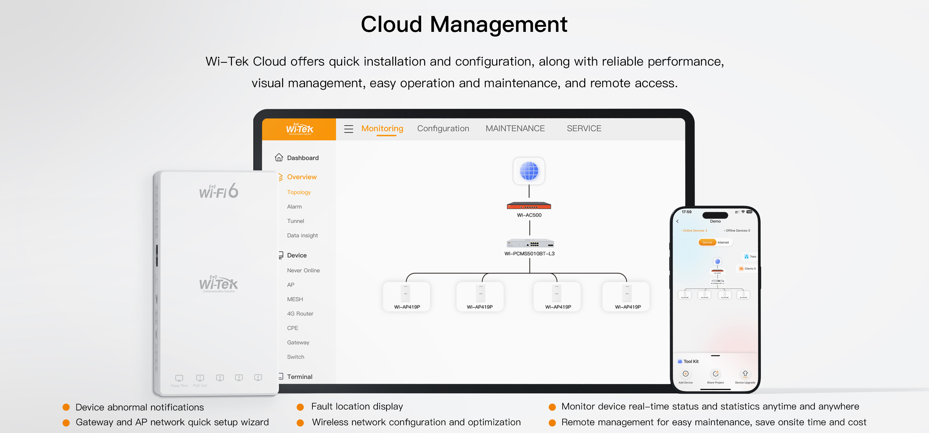This screenshot has height=433, width=929.
Task: Expand the Device sidebar section
Action: (296, 255)
